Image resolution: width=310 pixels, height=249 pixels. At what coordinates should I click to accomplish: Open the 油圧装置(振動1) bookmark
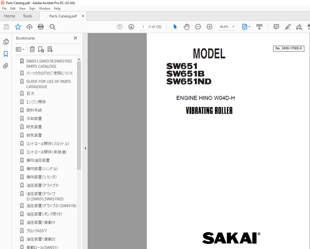41,222
